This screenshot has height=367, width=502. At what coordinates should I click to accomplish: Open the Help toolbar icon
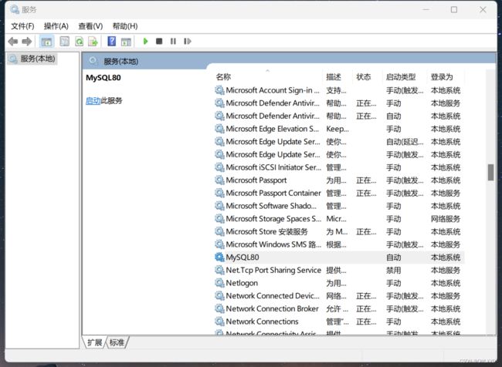click(x=112, y=41)
